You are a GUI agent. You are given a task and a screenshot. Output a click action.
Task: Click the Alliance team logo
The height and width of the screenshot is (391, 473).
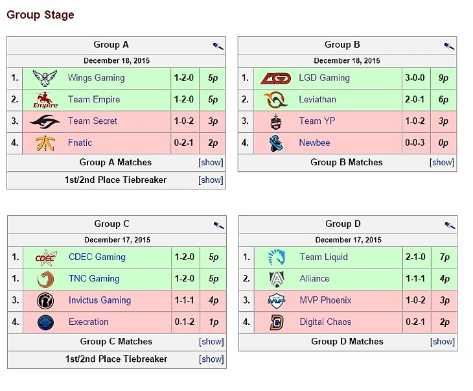click(x=277, y=279)
